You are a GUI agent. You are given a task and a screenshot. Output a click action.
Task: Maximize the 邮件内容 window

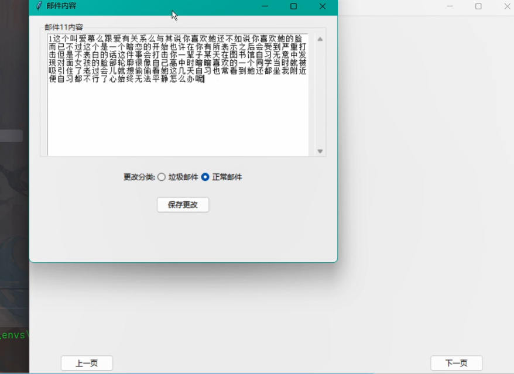294,6
